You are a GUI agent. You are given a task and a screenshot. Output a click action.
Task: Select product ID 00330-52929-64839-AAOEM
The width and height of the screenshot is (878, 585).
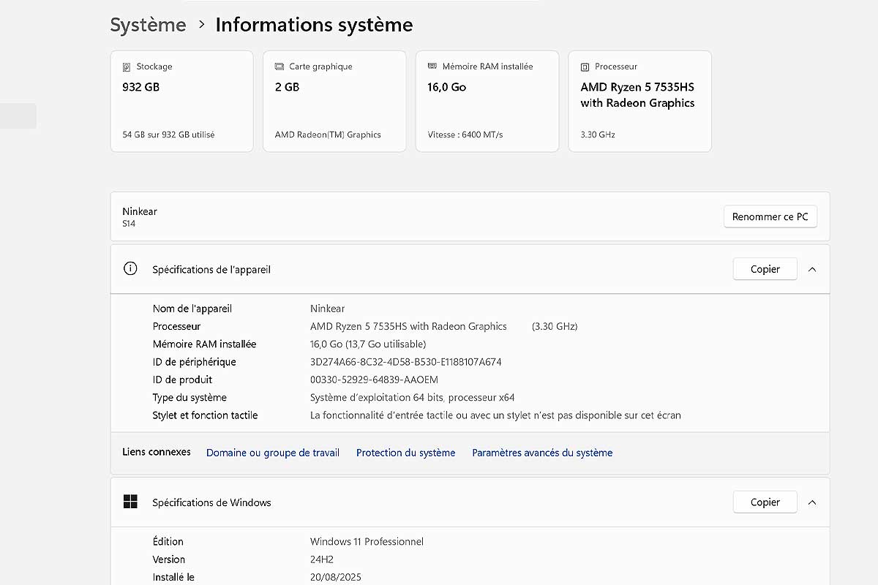click(x=374, y=380)
